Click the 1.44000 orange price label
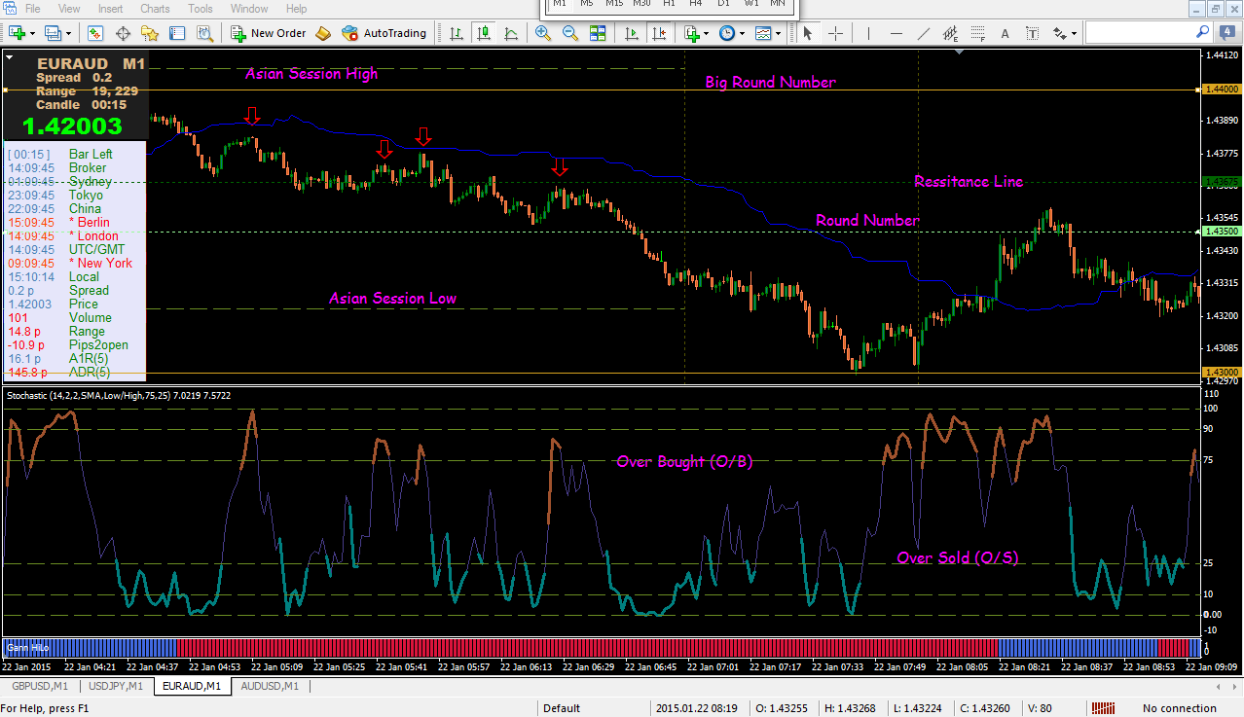The height and width of the screenshot is (717, 1244). pos(1221,90)
